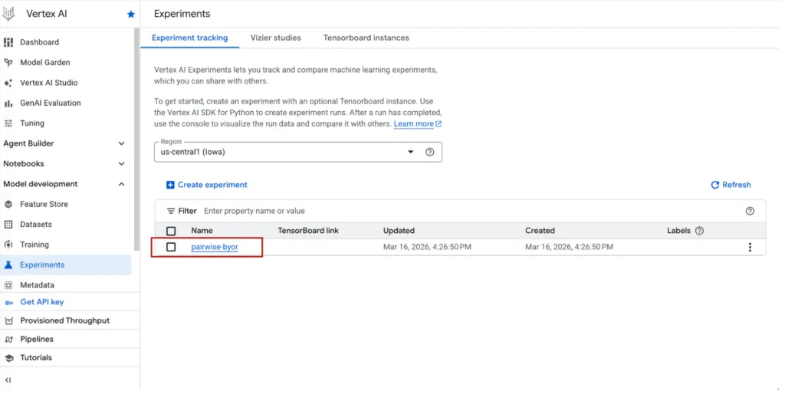Open Experiments in the sidebar
Image resolution: width=785 pixels, height=394 pixels.
click(66, 264)
